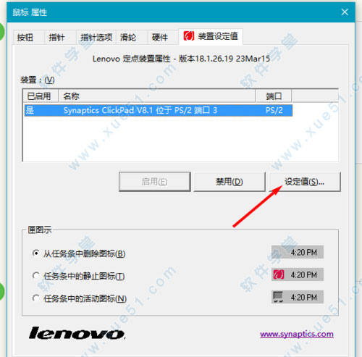Click the red Synaptics icon on the device settings tab
Viewport: 362px width, 357px height.
pos(188,36)
